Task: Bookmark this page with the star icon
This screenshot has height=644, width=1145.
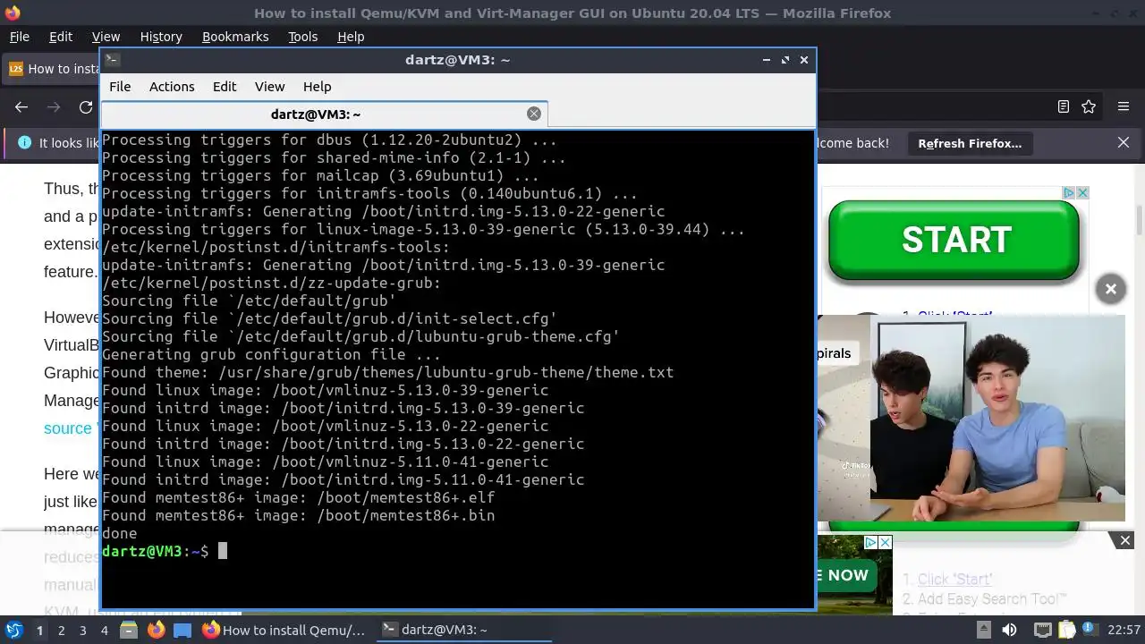Action: click(x=1089, y=107)
